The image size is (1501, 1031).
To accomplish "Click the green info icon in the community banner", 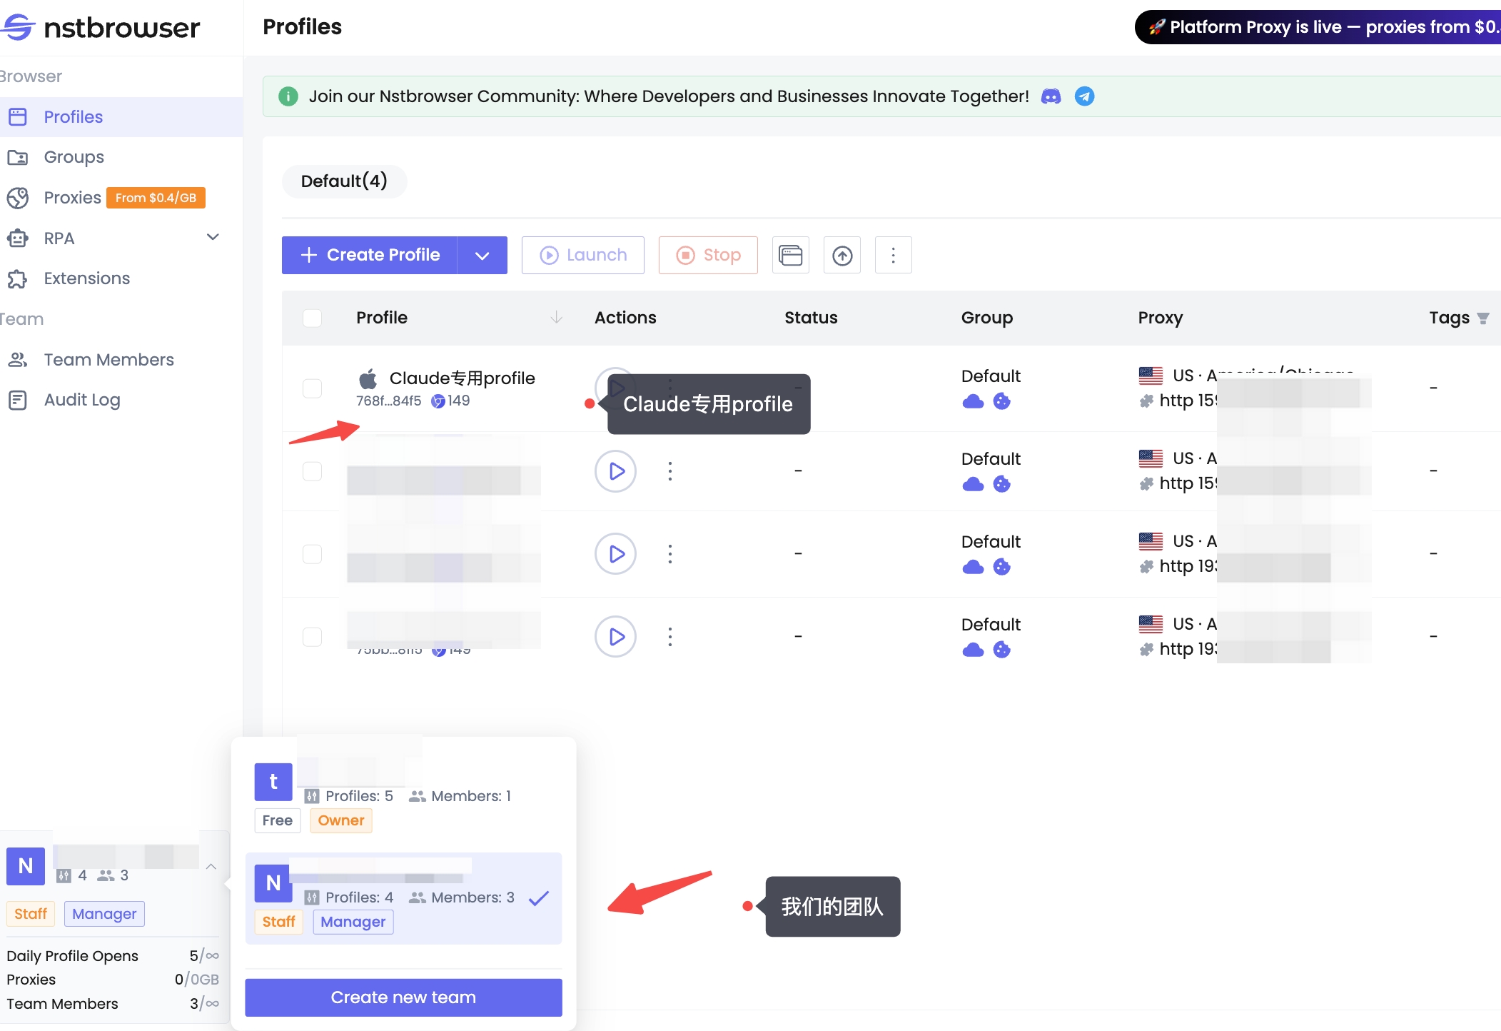I will pos(288,96).
